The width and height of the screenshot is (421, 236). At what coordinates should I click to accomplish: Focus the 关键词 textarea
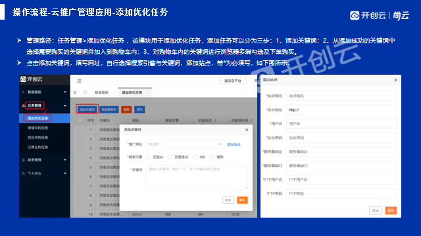click(x=197, y=177)
